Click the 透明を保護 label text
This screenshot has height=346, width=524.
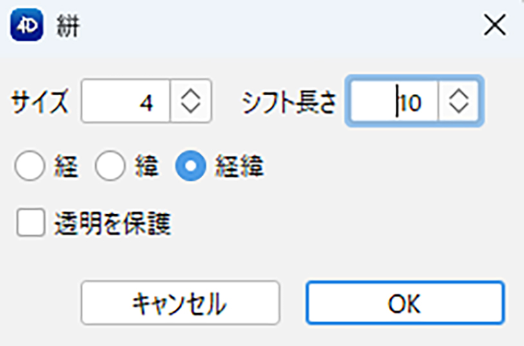pos(113,223)
